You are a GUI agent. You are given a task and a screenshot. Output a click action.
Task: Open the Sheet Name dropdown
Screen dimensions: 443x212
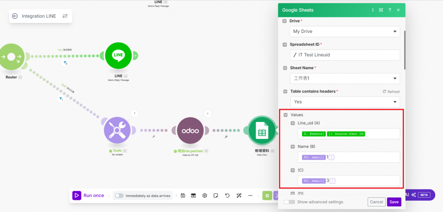click(345, 78)
